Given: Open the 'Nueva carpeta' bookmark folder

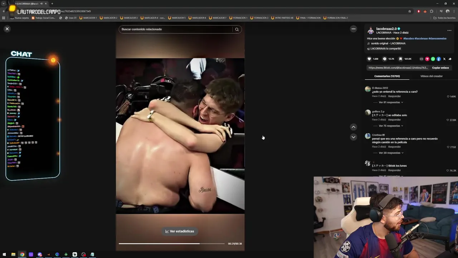Looking at the screenshot, I should tap(20, 18).
